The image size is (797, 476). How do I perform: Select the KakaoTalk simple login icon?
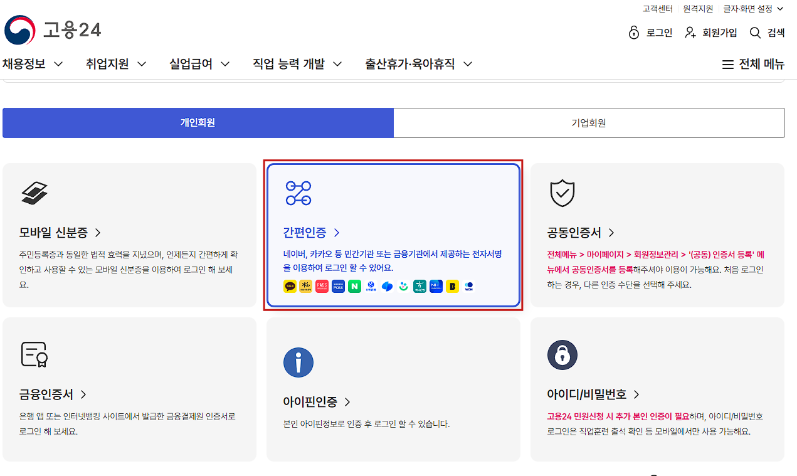[290, 287]
